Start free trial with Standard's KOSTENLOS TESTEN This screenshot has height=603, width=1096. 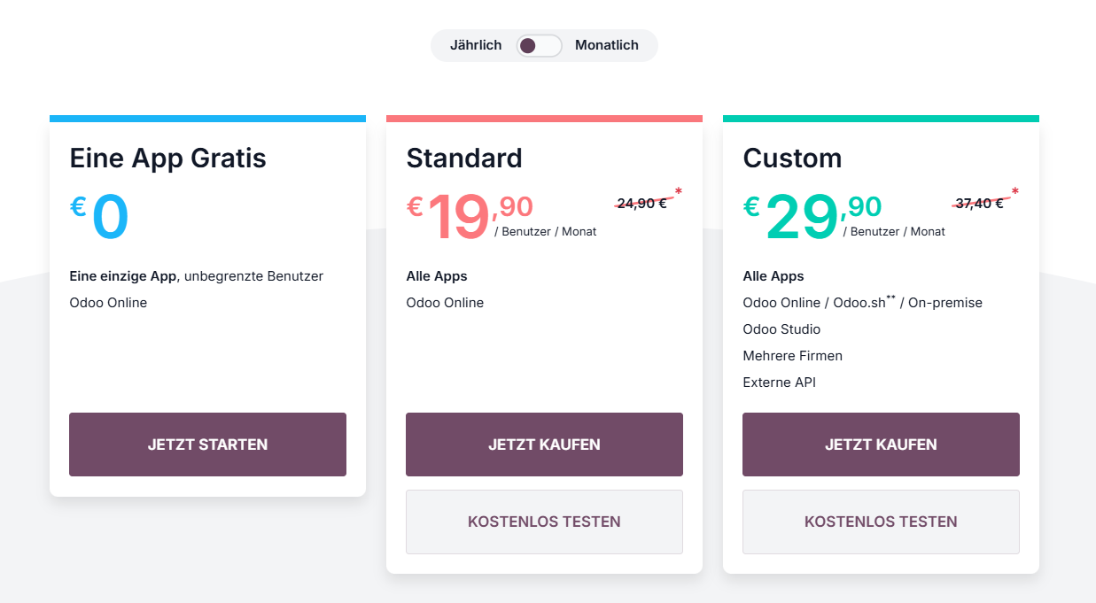pyautogui.click(x=544, y=522)
